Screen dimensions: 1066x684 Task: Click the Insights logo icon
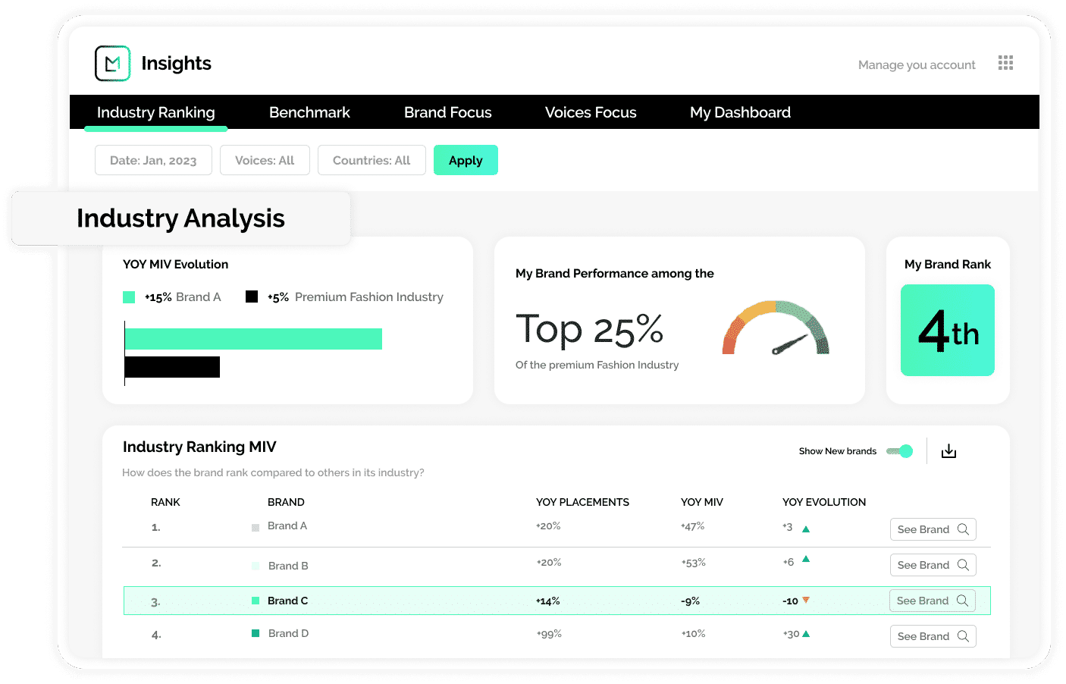pyautogui.click(x=113, y=63)
